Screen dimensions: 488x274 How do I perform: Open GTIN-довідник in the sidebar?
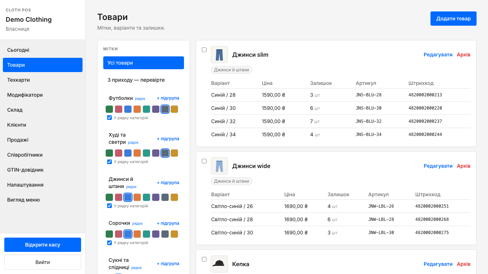(x=43, y=170)
